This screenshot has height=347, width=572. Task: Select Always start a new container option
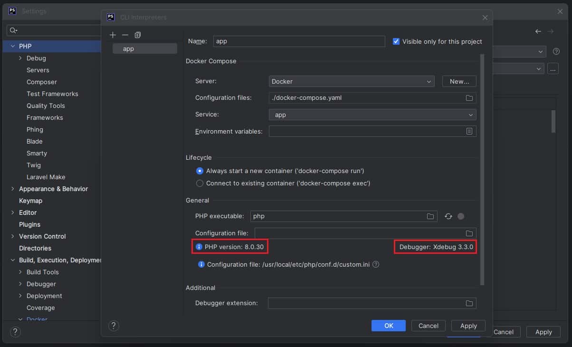pos(200,171)
